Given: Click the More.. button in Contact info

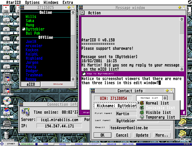Looking at the screenshot, I should tap(162, 135).
